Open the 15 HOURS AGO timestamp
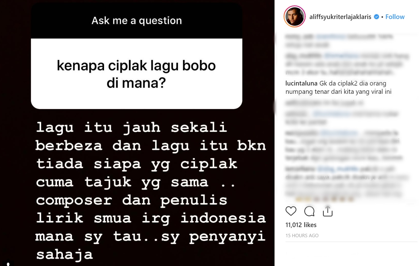 pyautogui.click(x=302, y=236)
